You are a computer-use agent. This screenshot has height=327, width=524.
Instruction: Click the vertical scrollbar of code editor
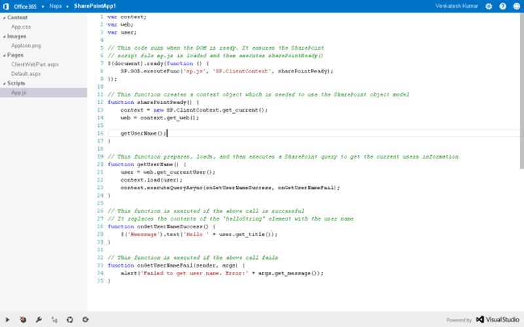click(522, 91)
